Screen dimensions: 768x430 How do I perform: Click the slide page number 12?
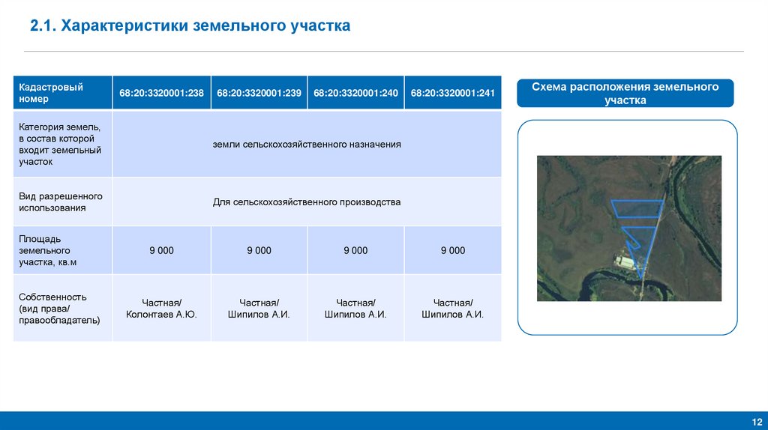point(757,422)
